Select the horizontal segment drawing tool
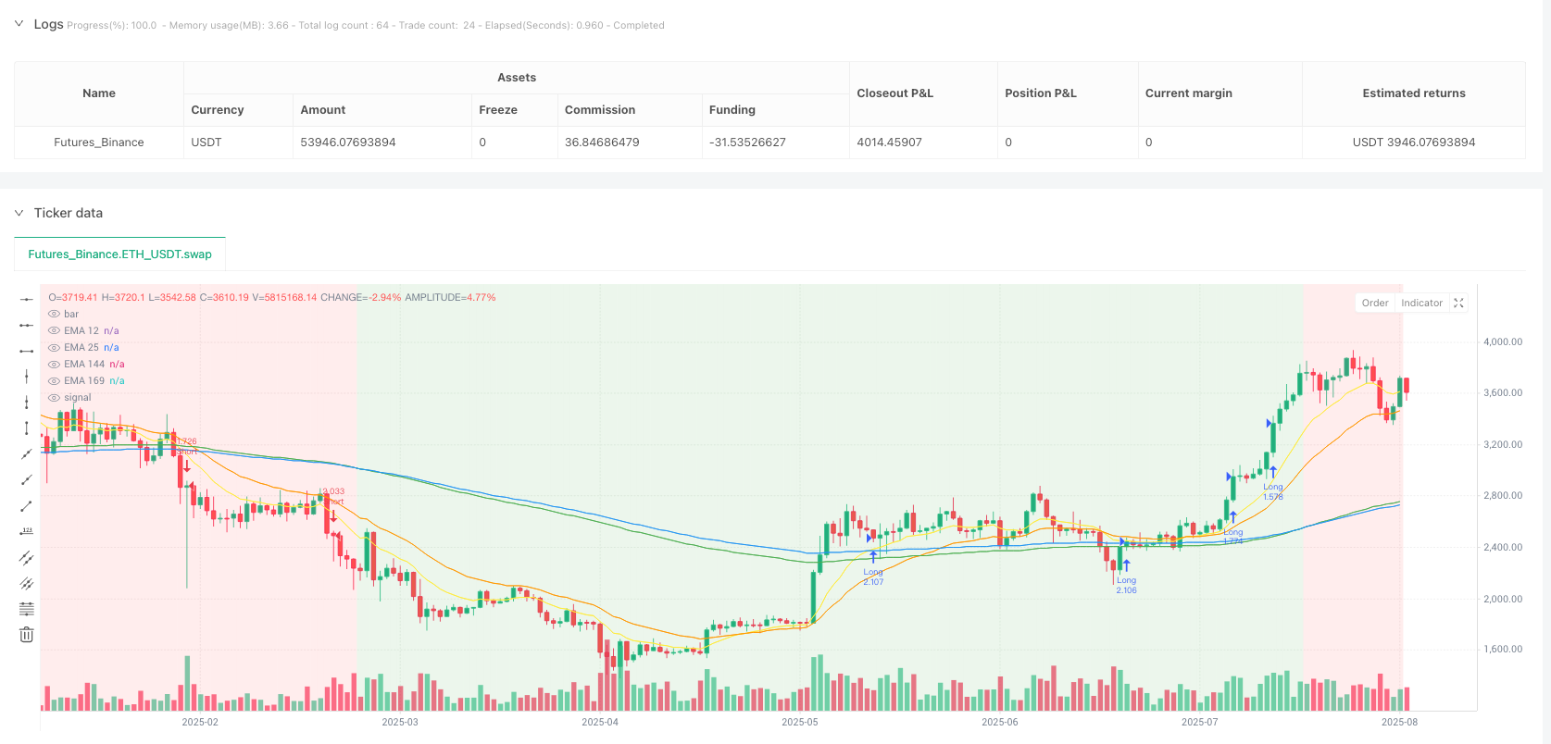The image size is (1551, 744). click(x=27, y=351)
